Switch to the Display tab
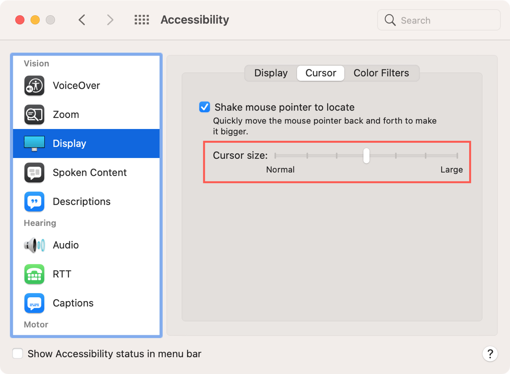The image size is (510, 374). 271,73
